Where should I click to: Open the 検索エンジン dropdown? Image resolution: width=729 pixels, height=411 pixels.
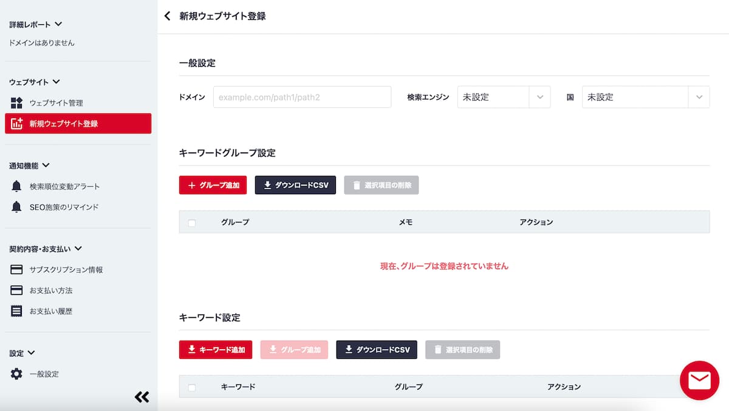(x=539, y=96)
